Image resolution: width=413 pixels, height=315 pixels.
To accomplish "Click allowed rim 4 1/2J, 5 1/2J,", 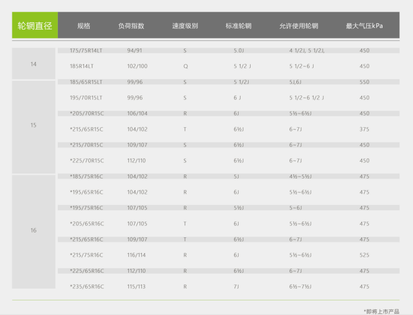I will 307,51.
